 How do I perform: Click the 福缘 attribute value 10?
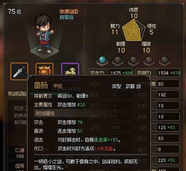(x=147, y=50)
